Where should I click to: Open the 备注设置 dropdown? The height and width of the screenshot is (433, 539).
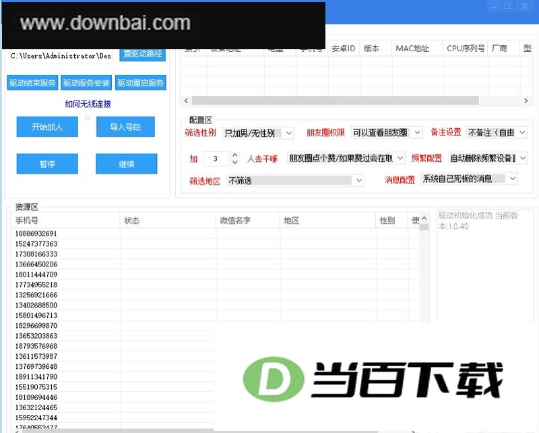(497, 132)
